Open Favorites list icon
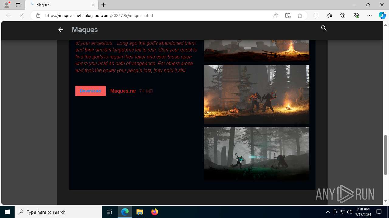 (329, 15)
